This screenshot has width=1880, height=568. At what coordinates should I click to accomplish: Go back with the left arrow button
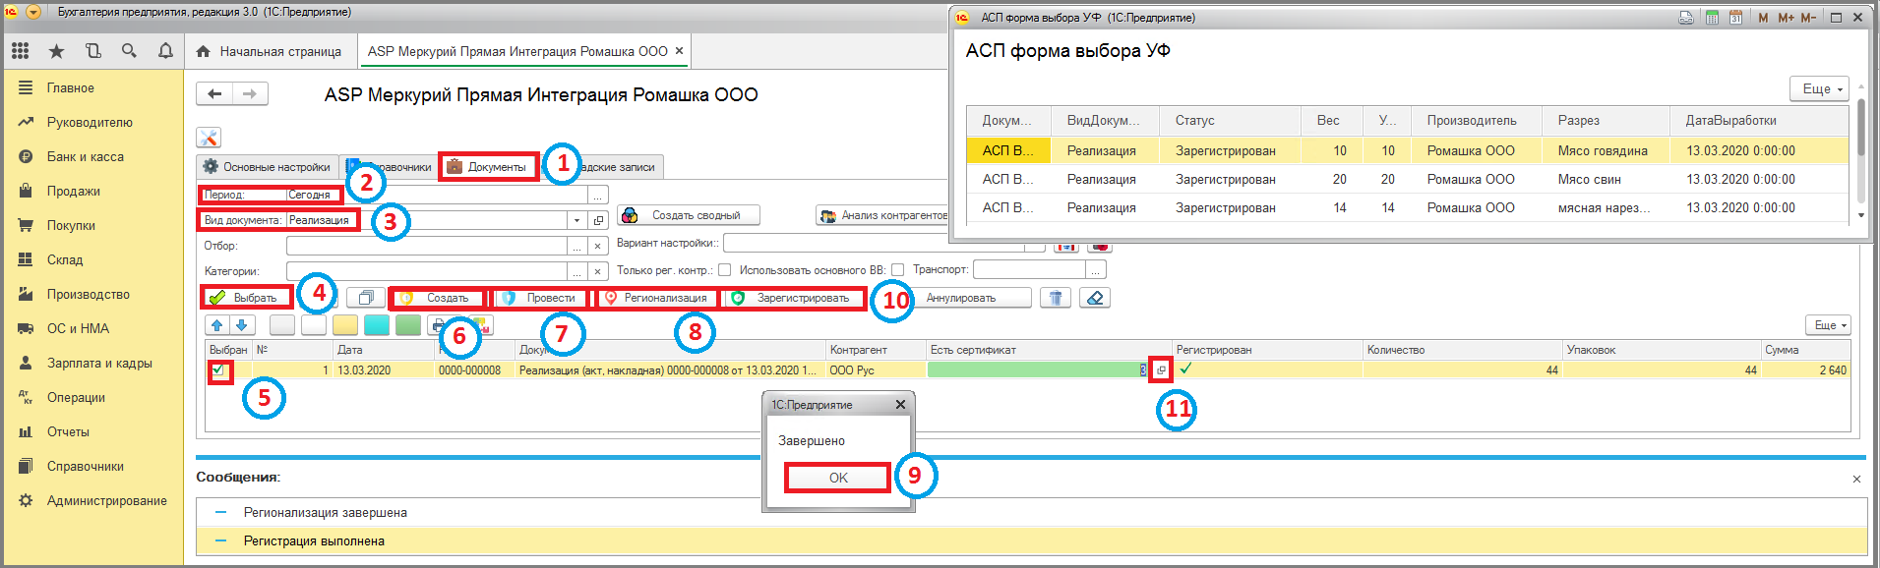214,93
